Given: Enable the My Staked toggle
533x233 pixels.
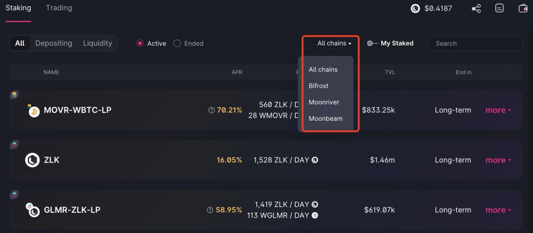Looking at the screenshot, I should coord(372,43).
